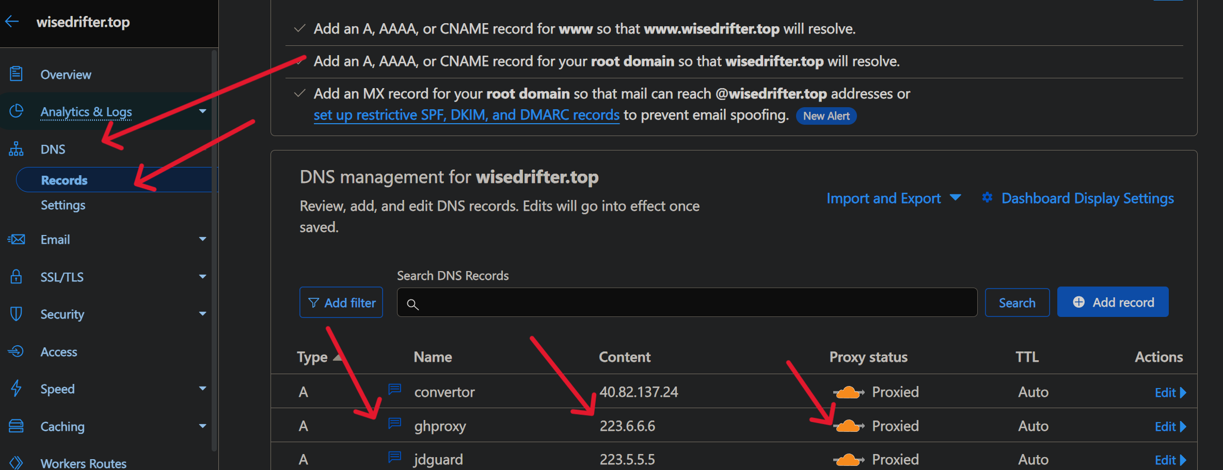Image resolution: width=1223 pixels, height=470 pixels.
Task: Sort records by Type column arrow
Action: pos(338,357)
